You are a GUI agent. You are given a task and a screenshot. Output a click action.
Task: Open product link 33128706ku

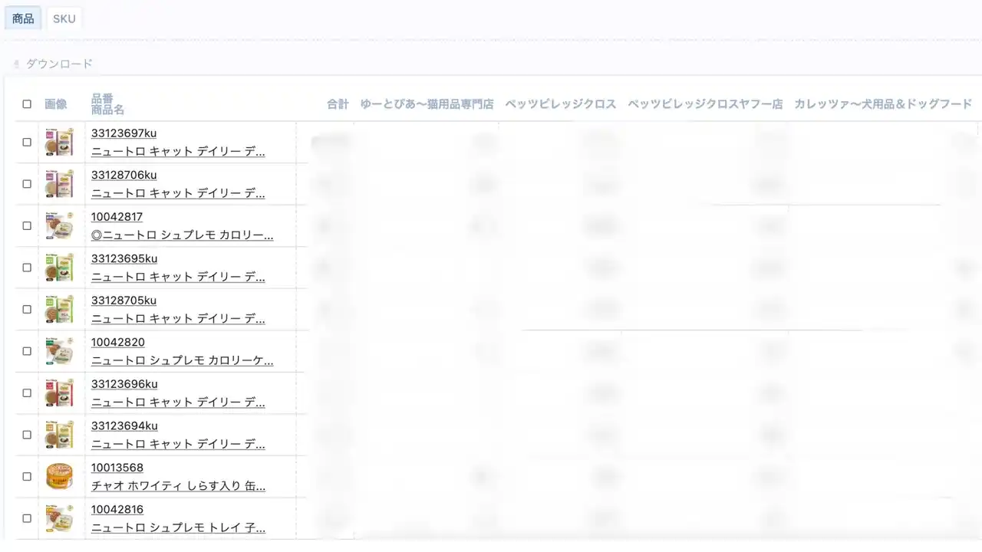point(124,175)
